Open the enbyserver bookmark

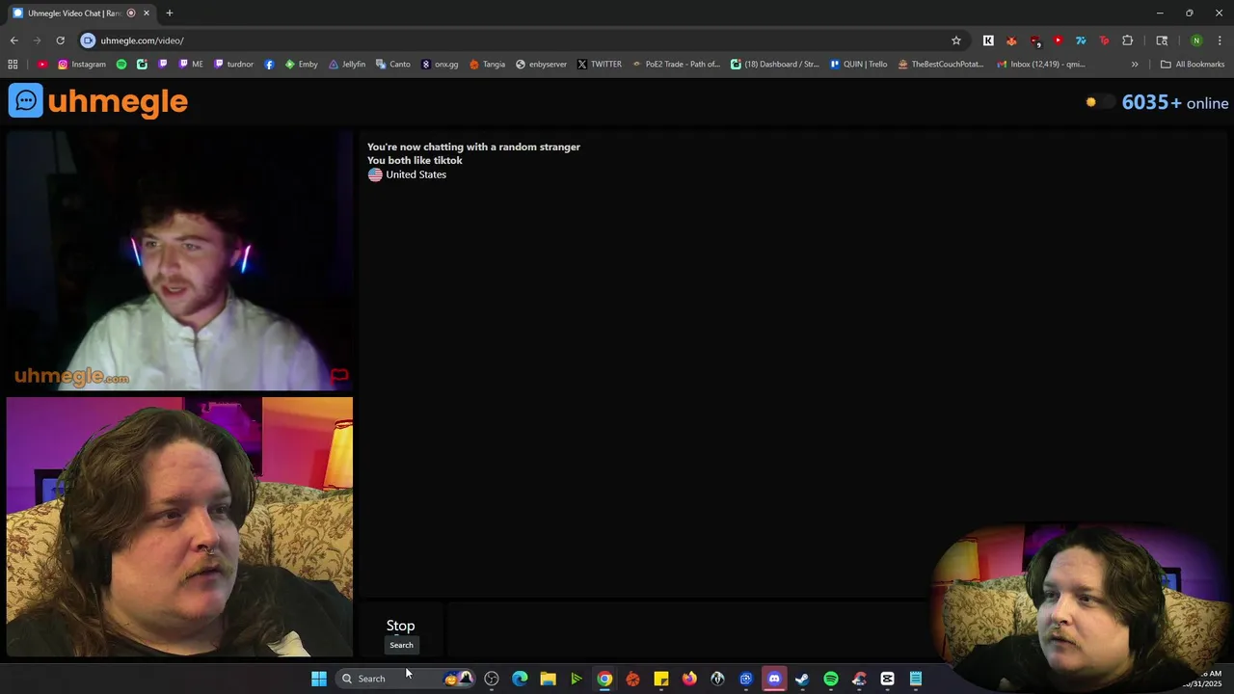541,65
